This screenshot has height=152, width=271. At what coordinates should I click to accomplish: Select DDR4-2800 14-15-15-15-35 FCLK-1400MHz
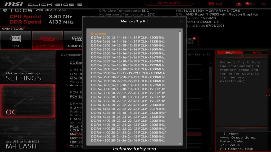coord(128,45)
